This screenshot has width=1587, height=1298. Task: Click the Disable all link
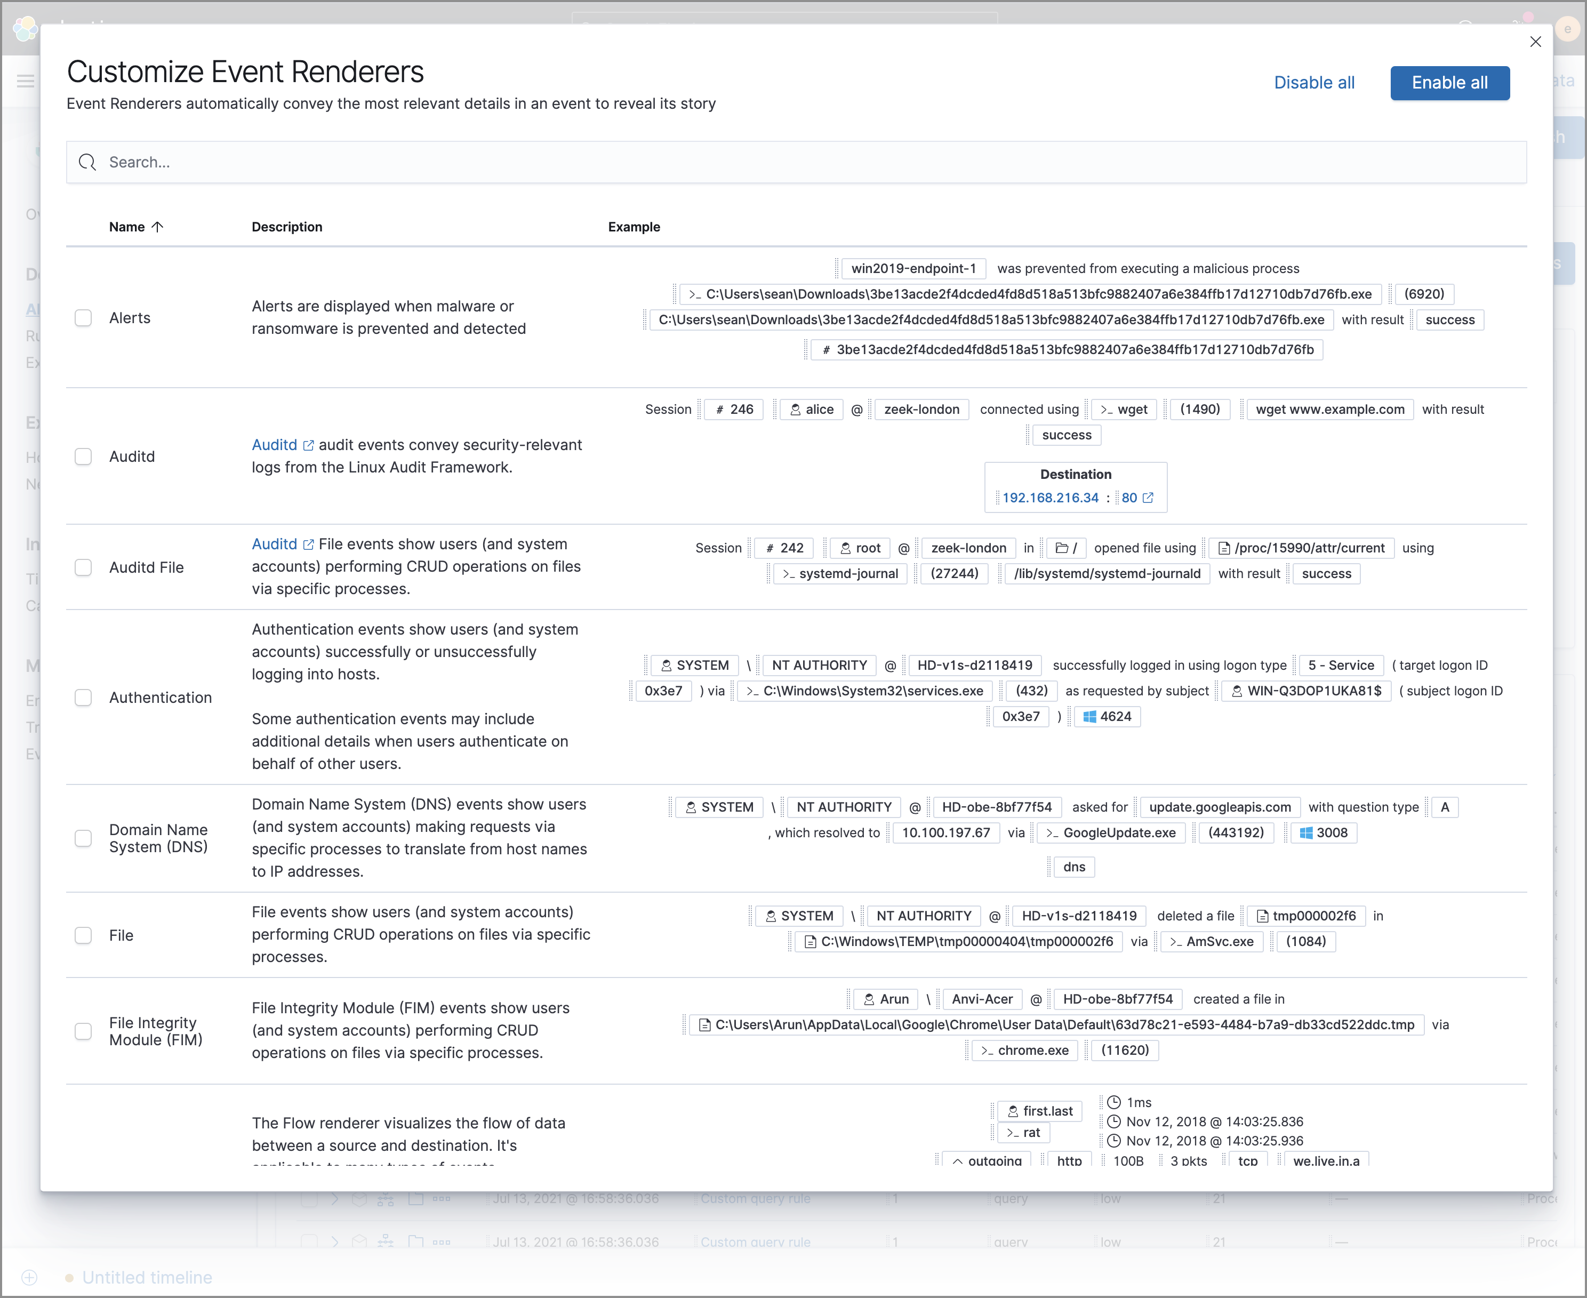click(1313, 82)
